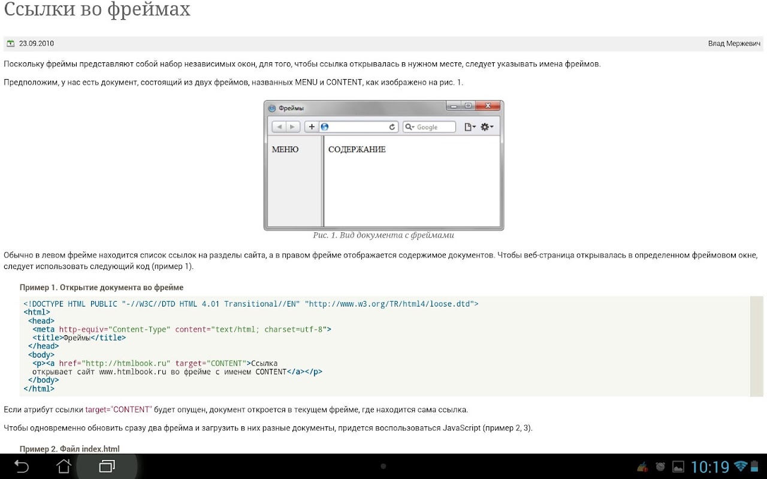Tap the author name Влад Мержевич

734,43
